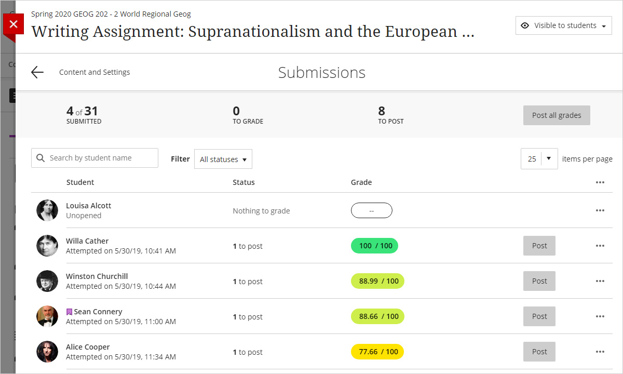Open the column header three-dot menu

pyautogui.click(x=600, y=182)
